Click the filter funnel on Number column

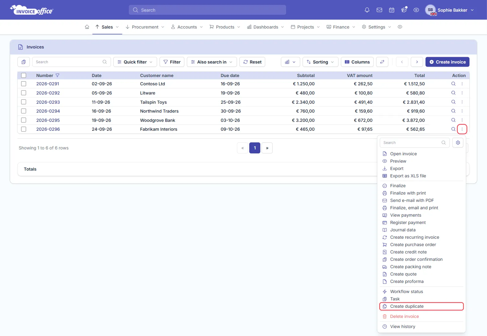57,75
